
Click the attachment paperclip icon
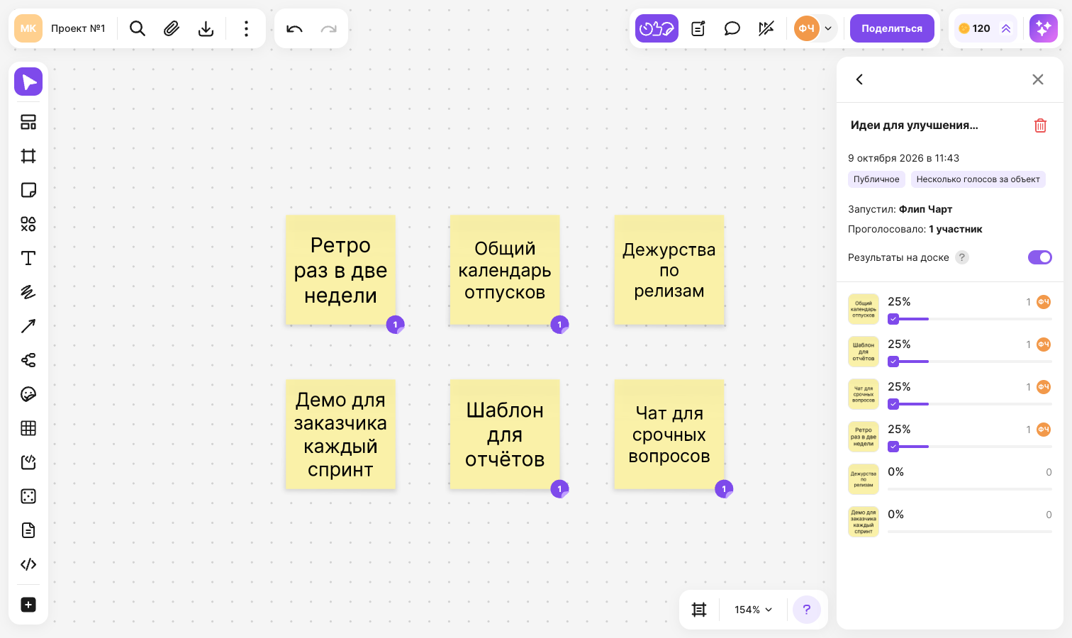coord(172,28)
